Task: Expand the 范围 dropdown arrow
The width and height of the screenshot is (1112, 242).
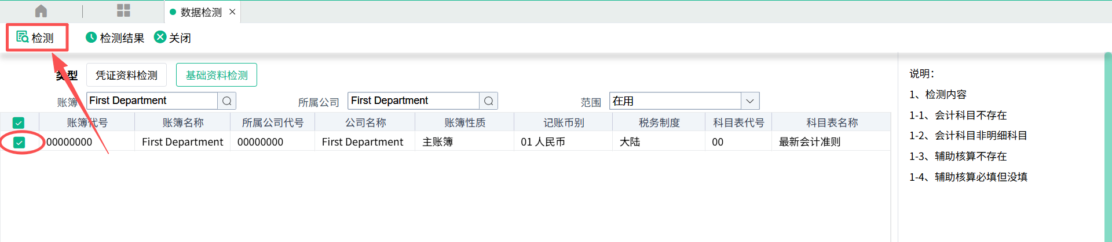Action: [x=750, y=101]
